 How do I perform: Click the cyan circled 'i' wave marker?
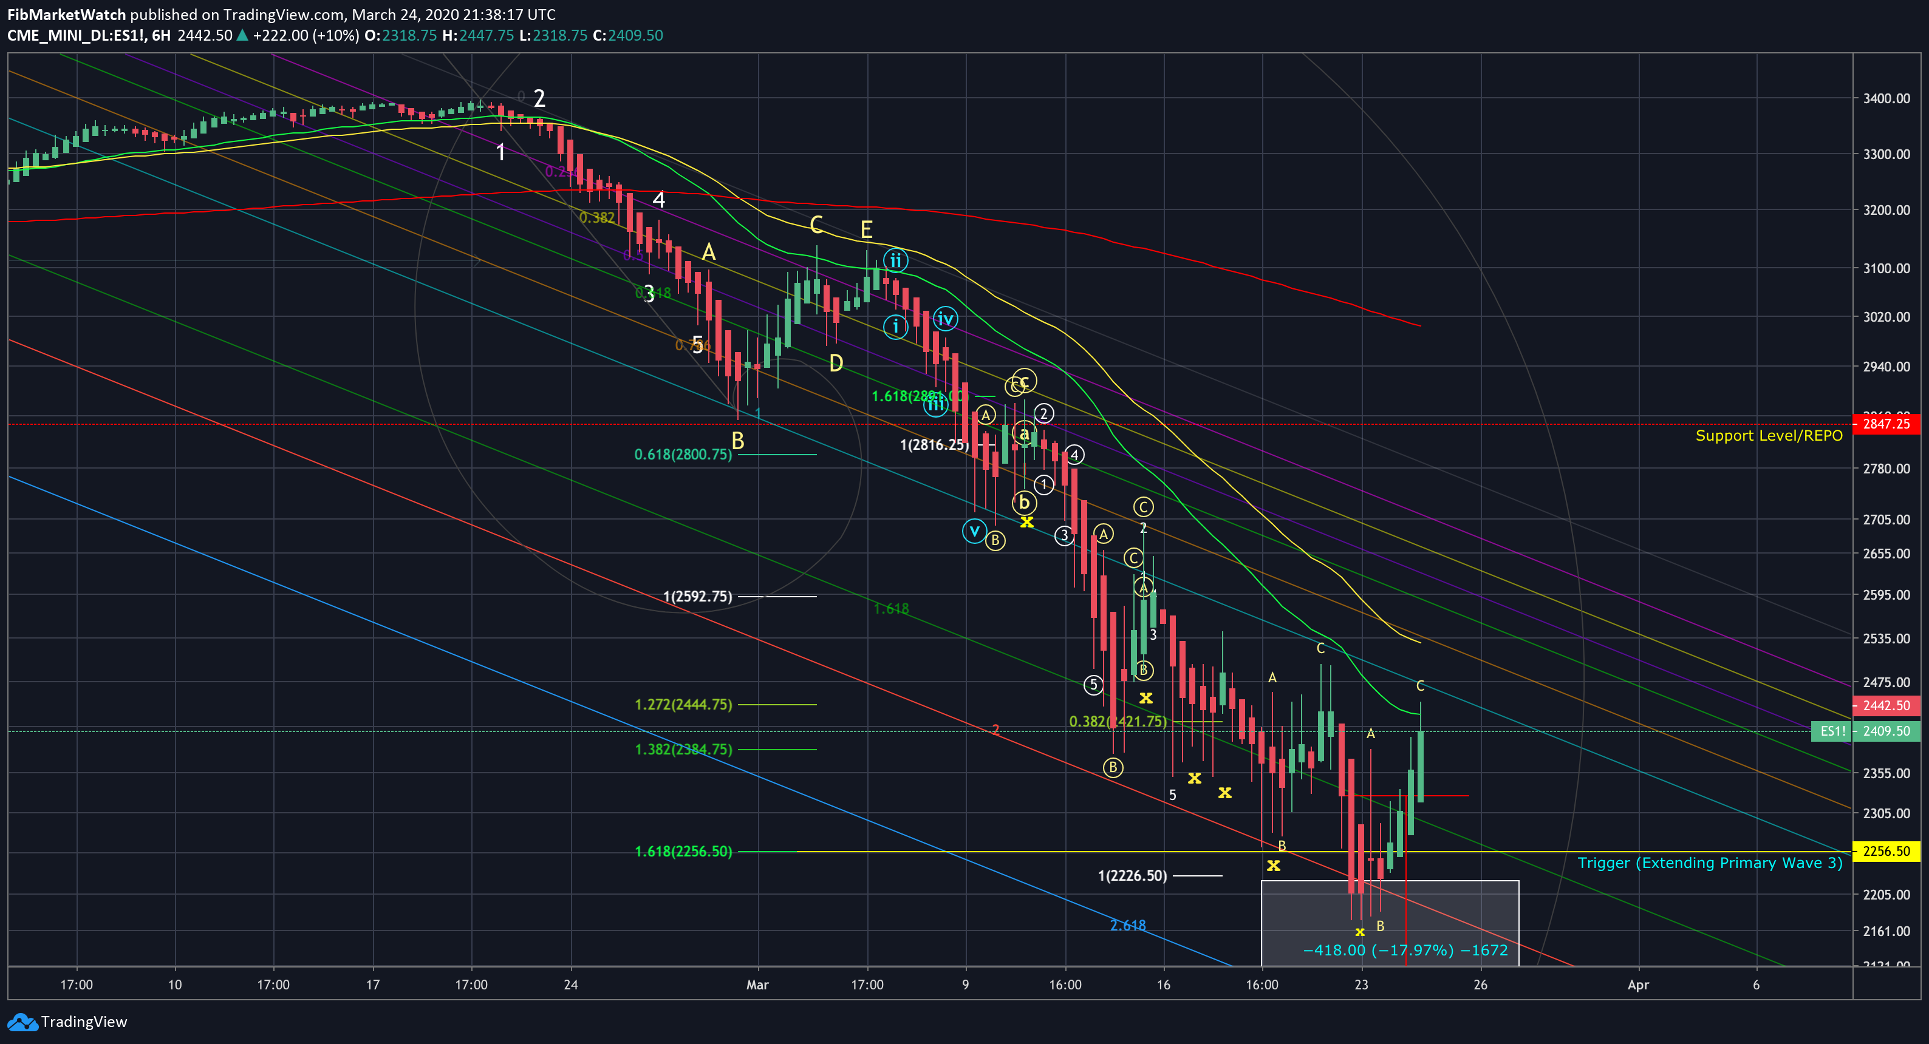coord(896,327)
